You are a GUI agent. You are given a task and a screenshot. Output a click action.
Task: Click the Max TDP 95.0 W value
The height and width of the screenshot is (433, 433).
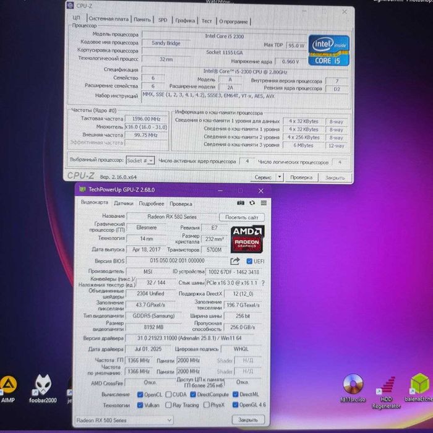296,45
